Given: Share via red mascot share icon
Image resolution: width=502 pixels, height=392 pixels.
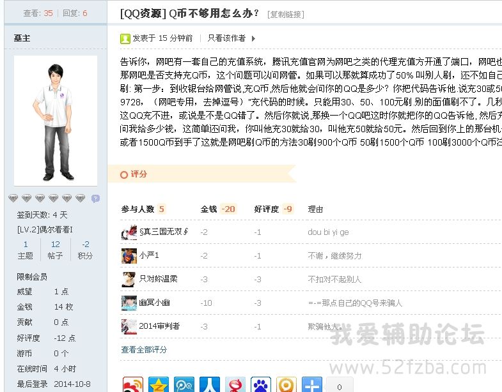Looking at the screenshot, I should point(235,384).
